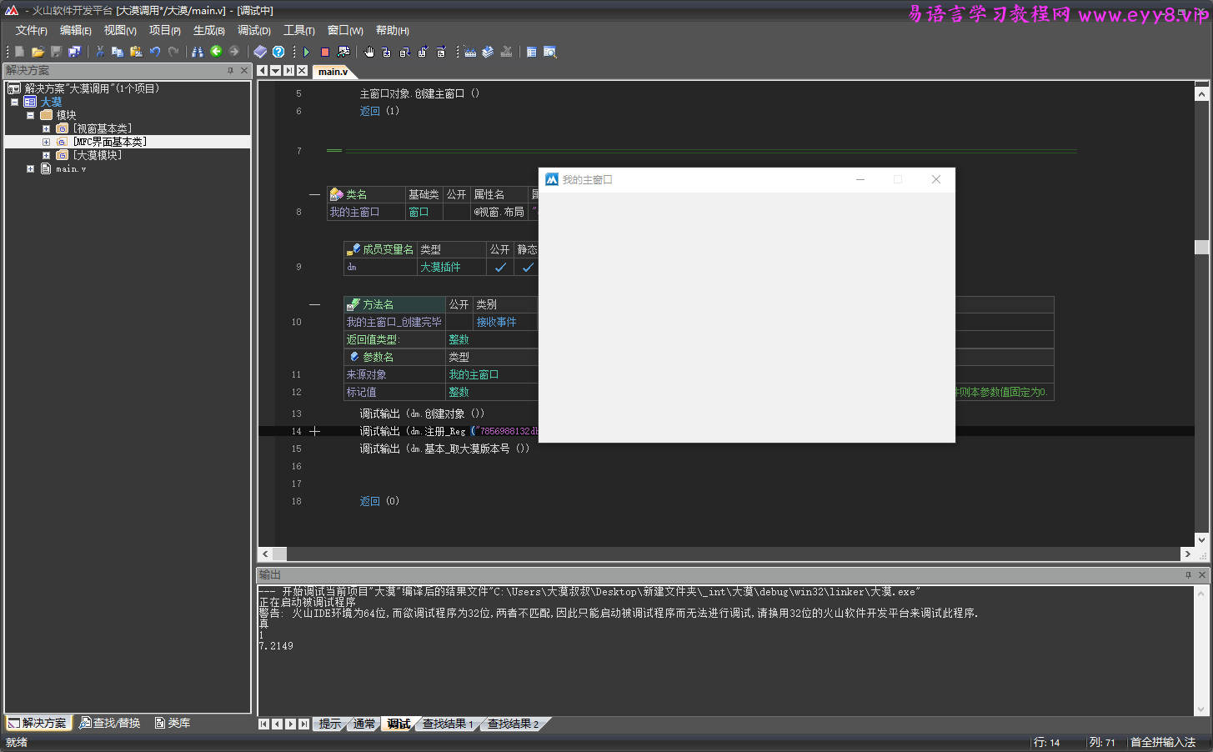1213x752 pixels.
Task: Open the 帮助(H) menu
Action: (x=393, y=30)
